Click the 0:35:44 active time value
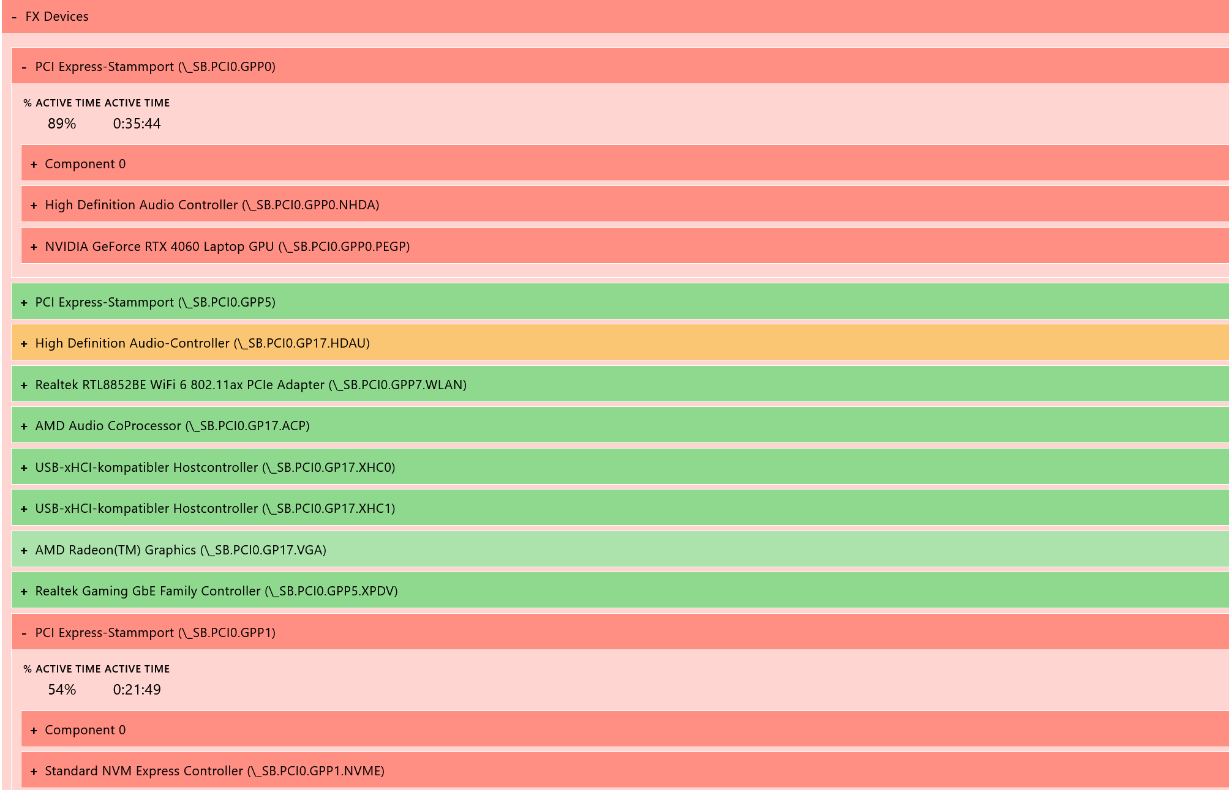The width and height of the screenshot is (1229, 790). click(x=137, y=124)
